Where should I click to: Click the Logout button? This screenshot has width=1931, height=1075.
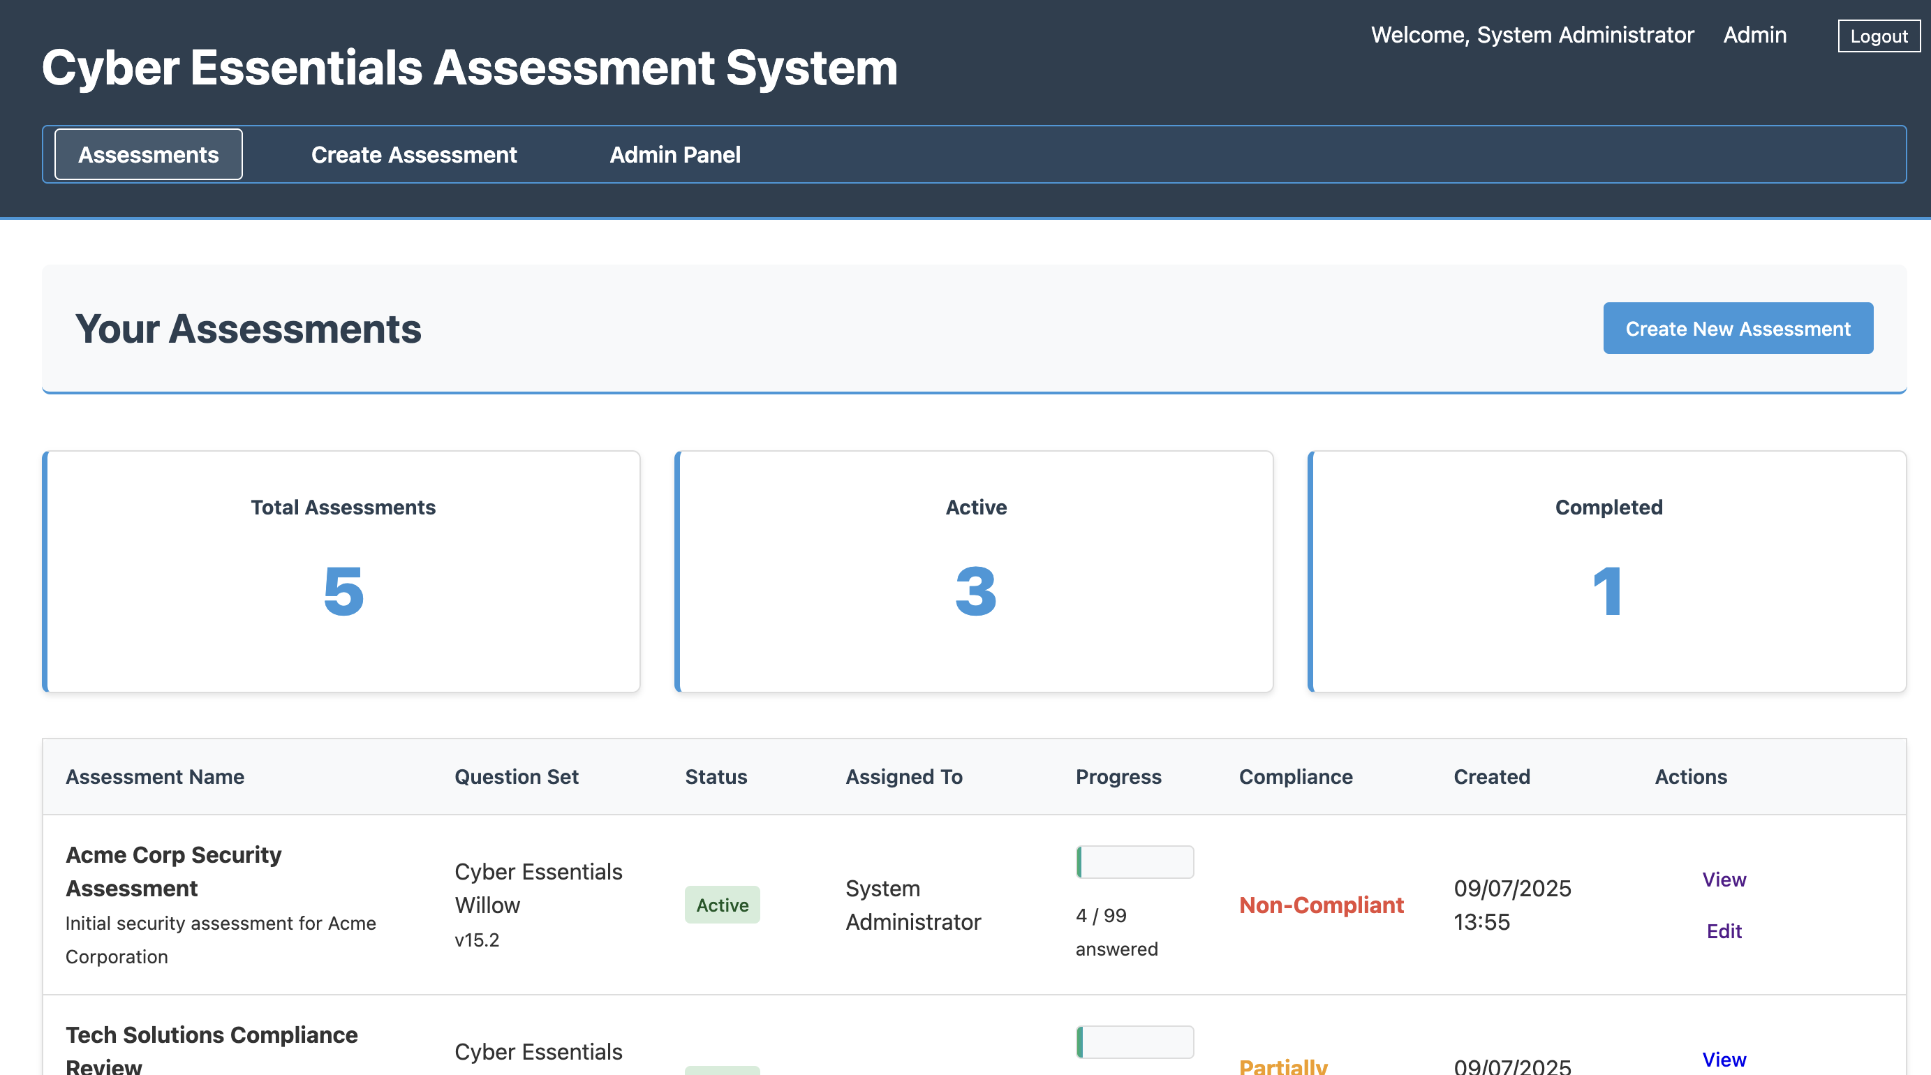click(1879, 35)
